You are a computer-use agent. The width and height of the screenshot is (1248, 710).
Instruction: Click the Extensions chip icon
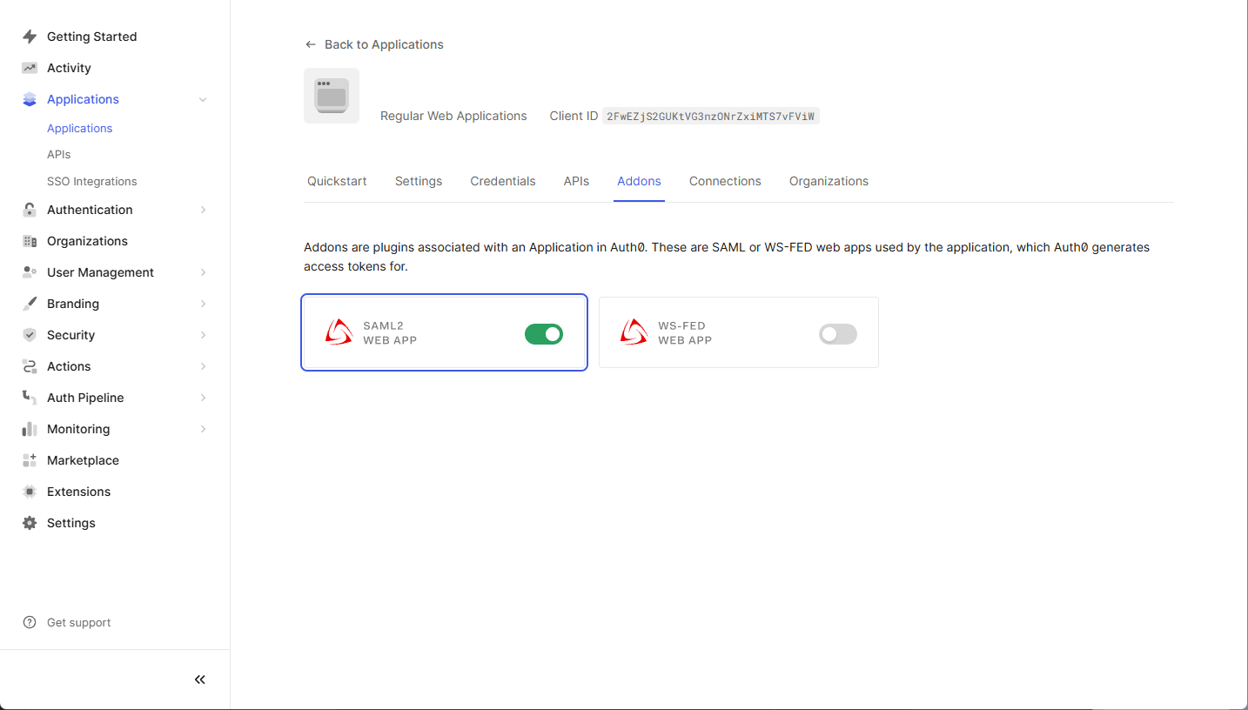point(30,492)
